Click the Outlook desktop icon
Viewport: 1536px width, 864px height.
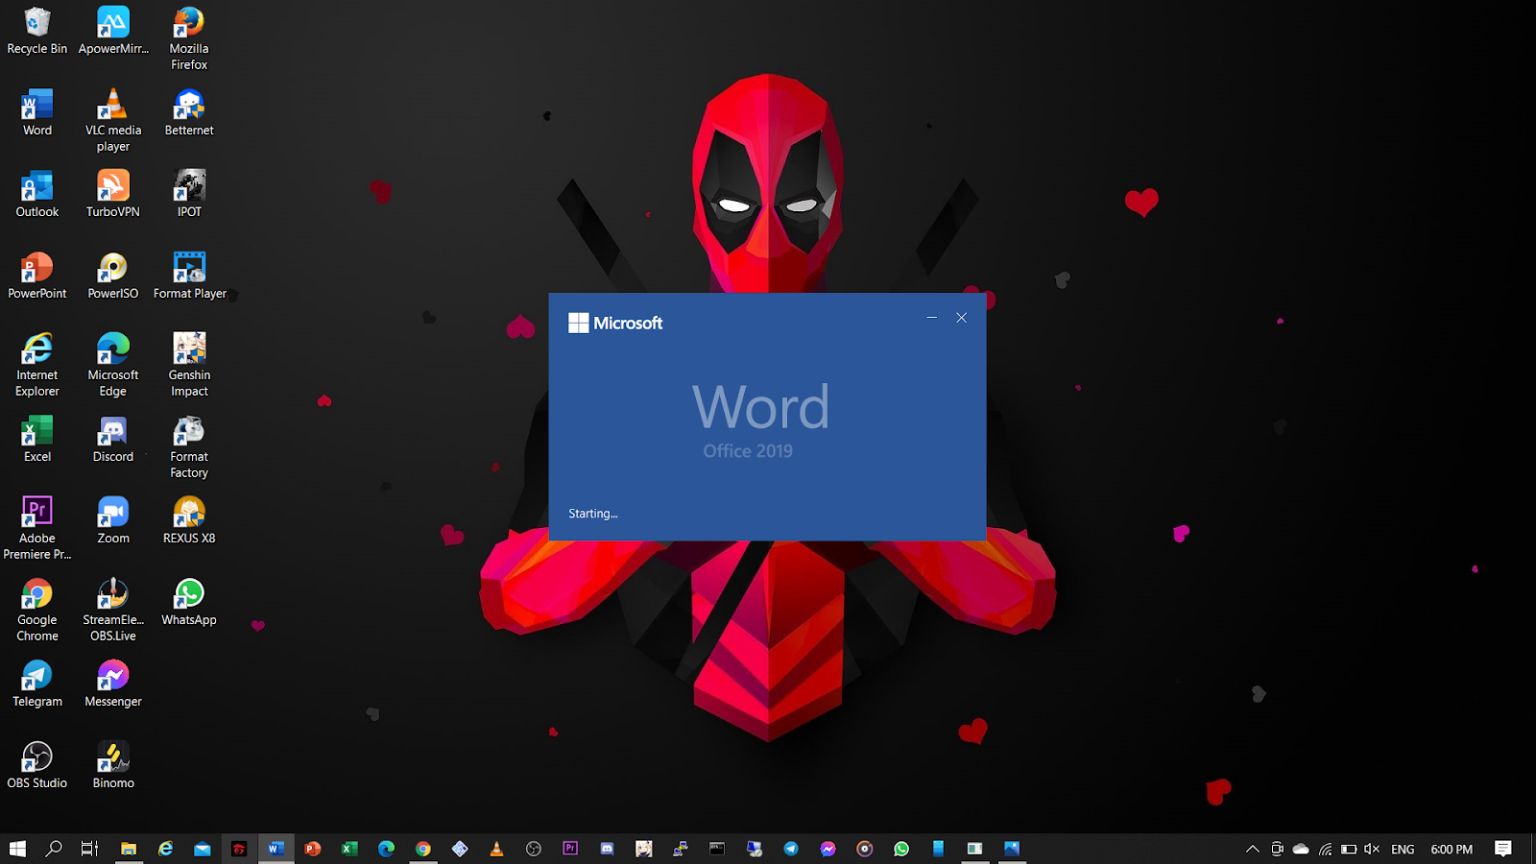[x=37, y=194]
